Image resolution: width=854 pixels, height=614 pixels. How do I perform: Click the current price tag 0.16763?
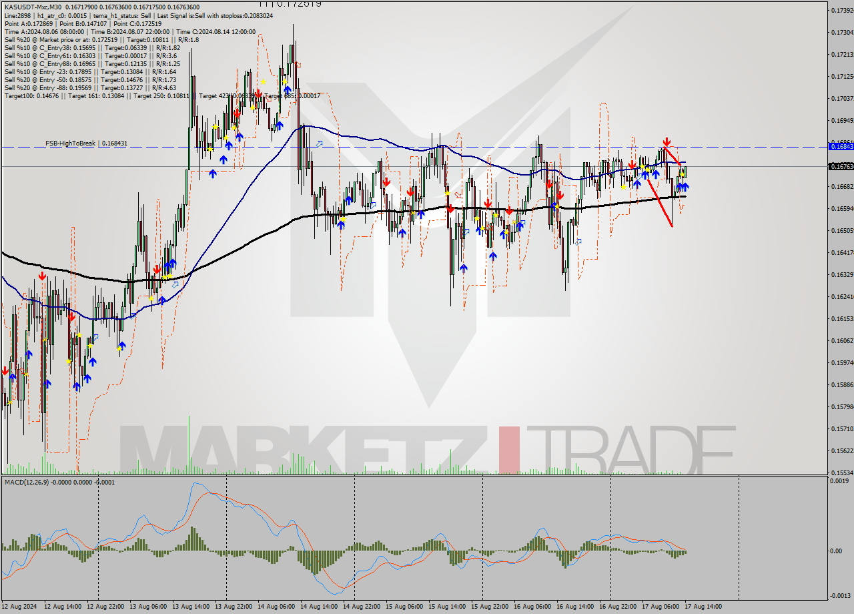point(841,166)
